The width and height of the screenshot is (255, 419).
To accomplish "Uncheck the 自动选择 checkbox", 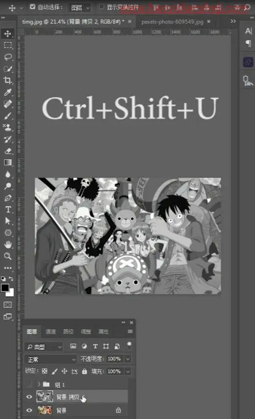I will [x=32, y=7].
